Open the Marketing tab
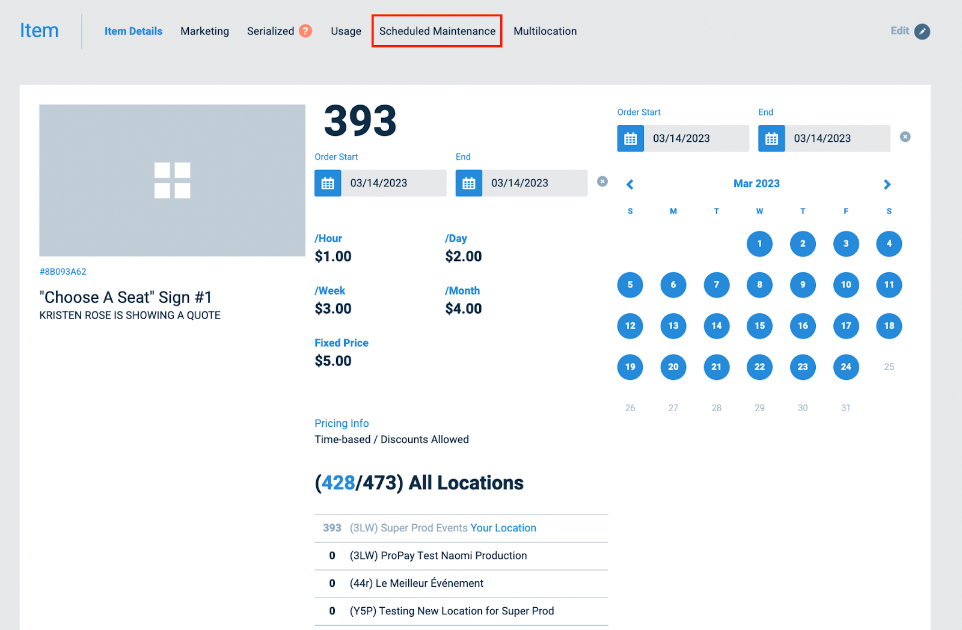The image size is (962, 630). 204,31
